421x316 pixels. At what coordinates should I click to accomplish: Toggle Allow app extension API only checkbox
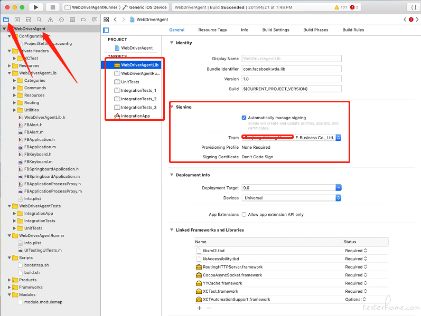[244, 215]
